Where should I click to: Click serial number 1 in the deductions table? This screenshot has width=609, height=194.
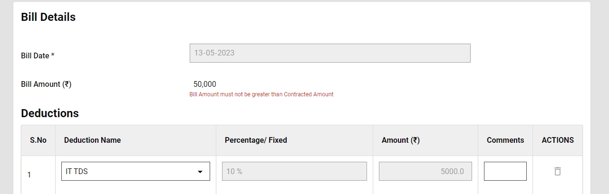29,175
